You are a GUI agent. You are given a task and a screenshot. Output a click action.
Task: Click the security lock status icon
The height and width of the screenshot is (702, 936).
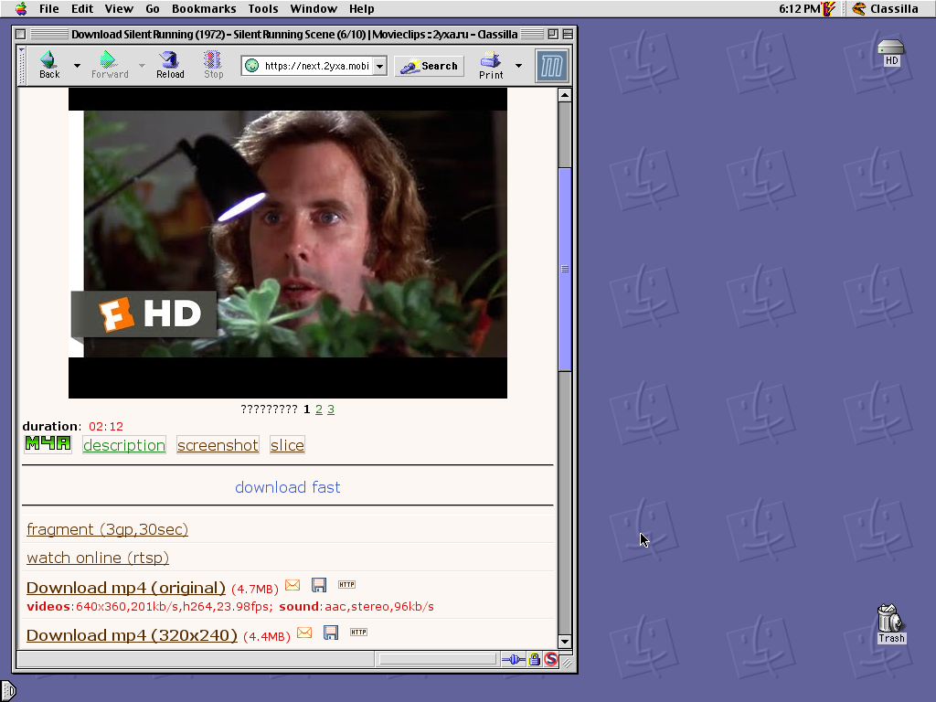click(535, 660)
